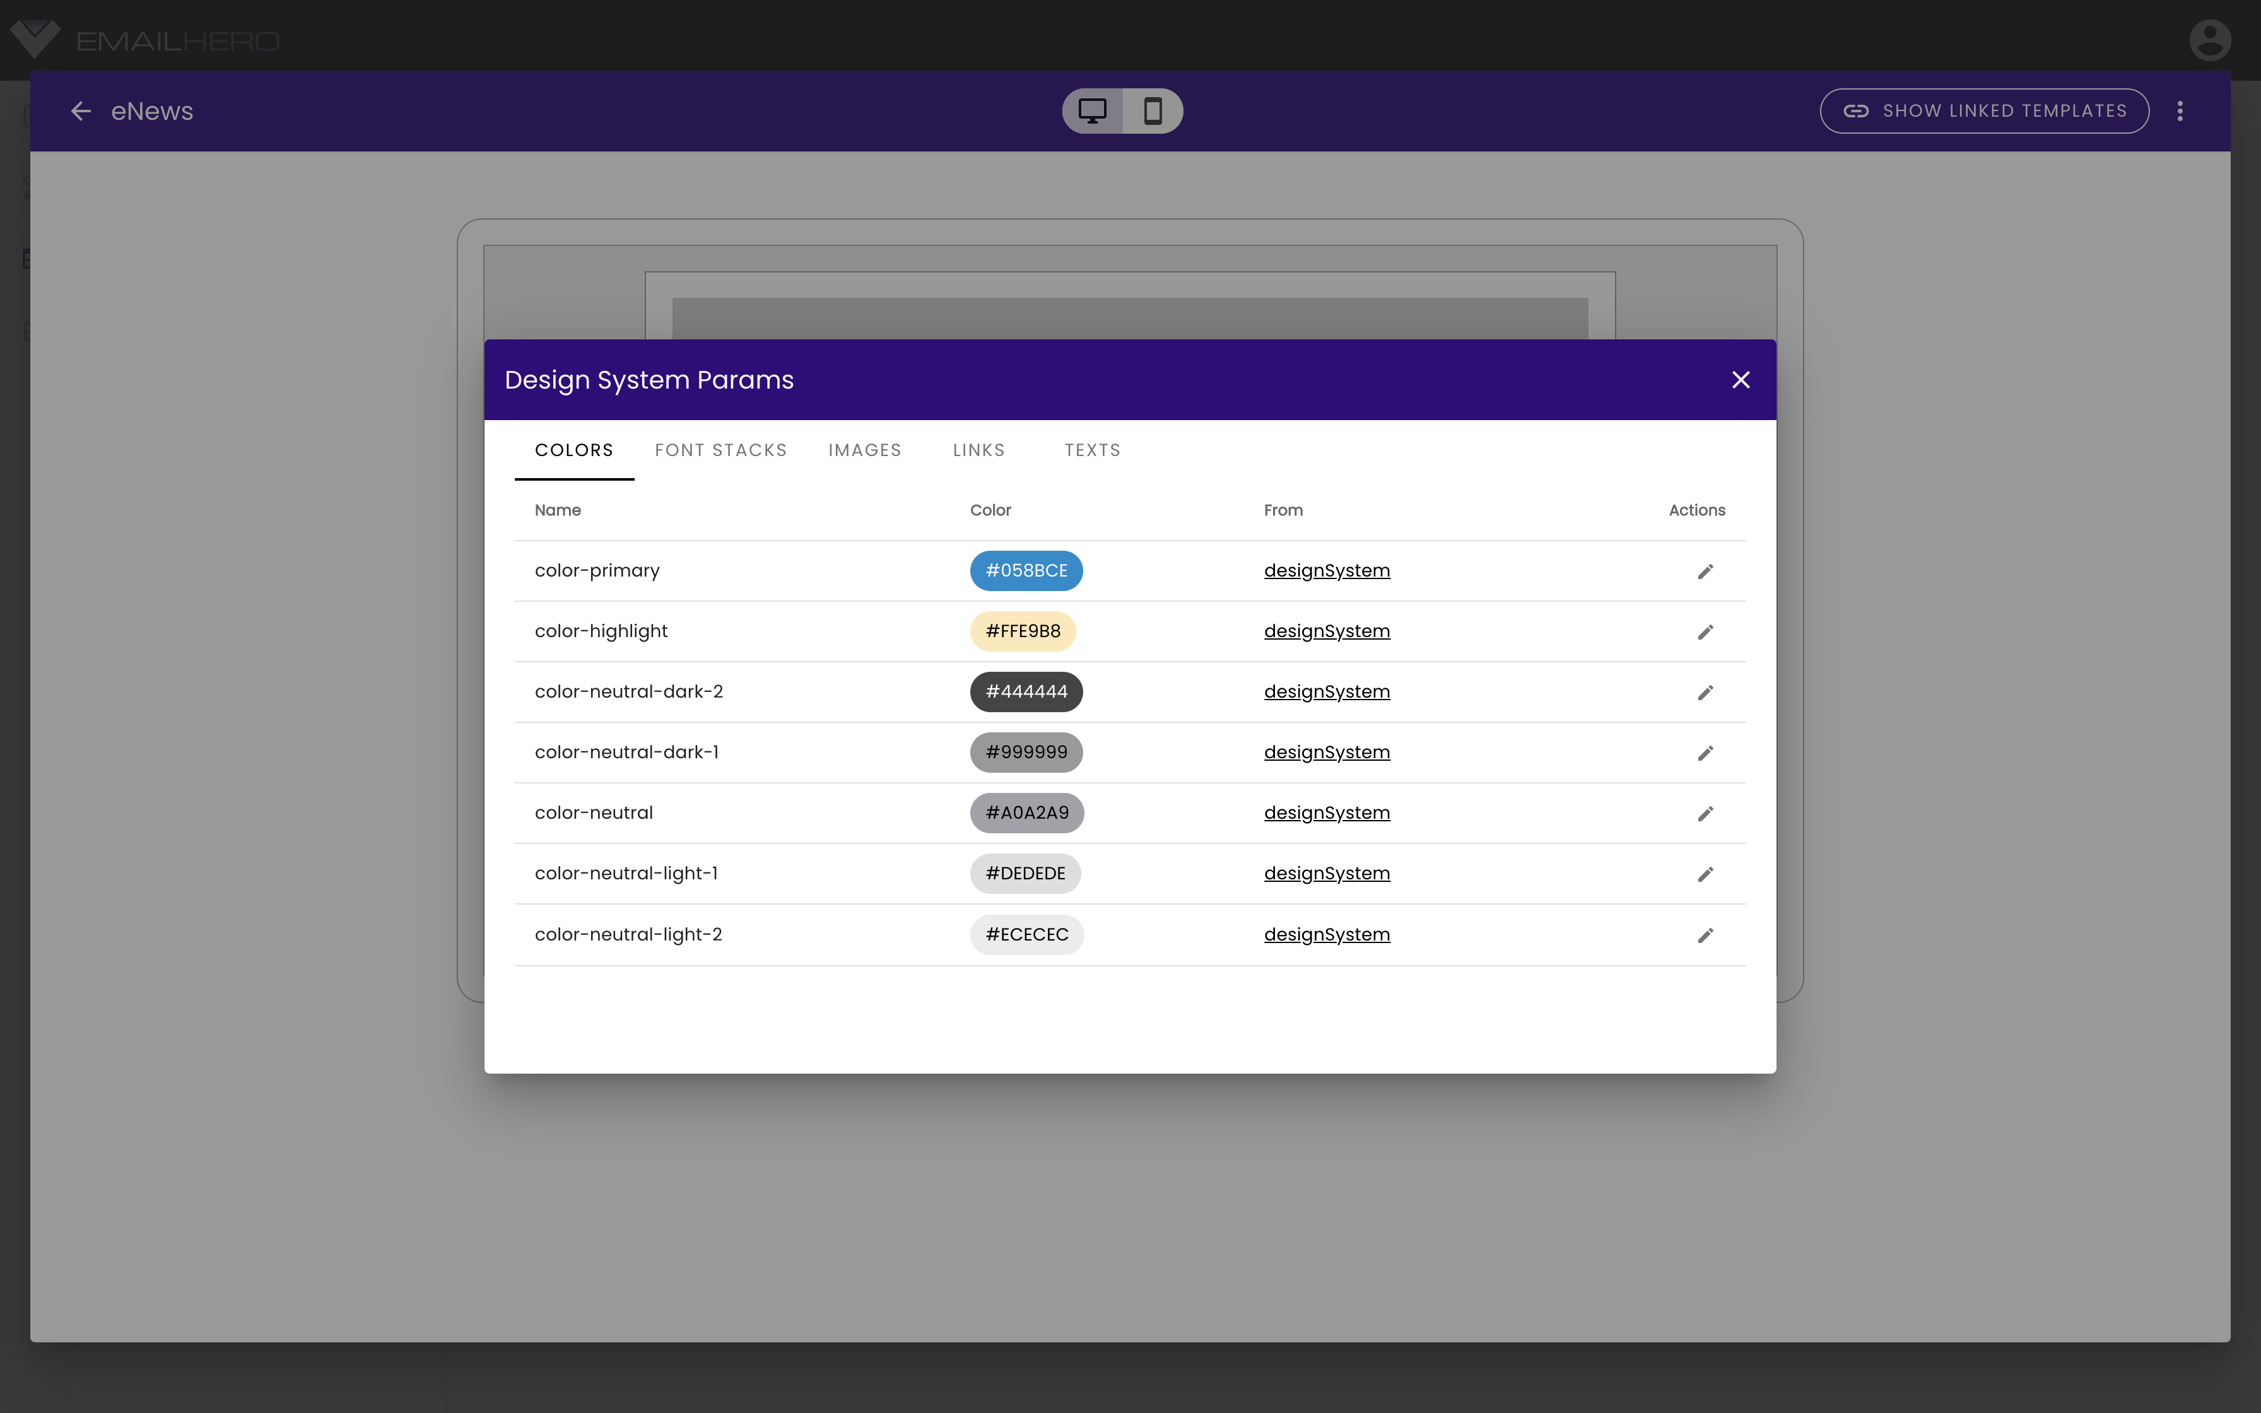The height and width of the screenshot is (1413, 2261).
Task: Click the #DEDEDE color chip
Action: click(1025, 874)
